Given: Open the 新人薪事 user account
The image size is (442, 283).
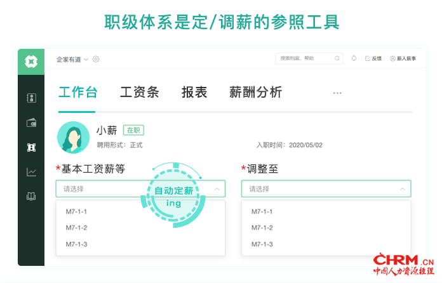Looking at the screenshot, I should (403, 58).
